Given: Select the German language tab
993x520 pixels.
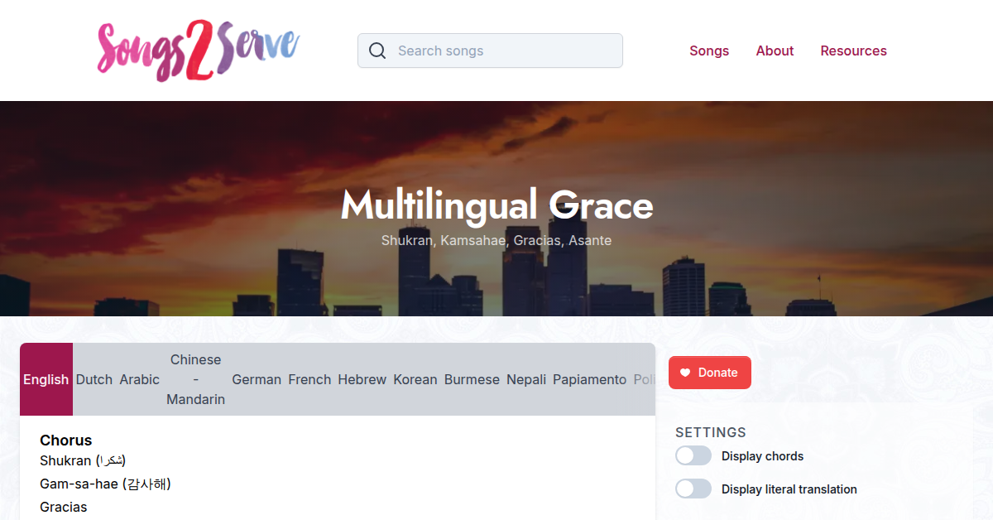Looking at the screenshot, I should click(x=257, y=379).
